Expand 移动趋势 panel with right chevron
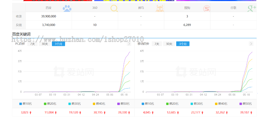 (251, 44)
